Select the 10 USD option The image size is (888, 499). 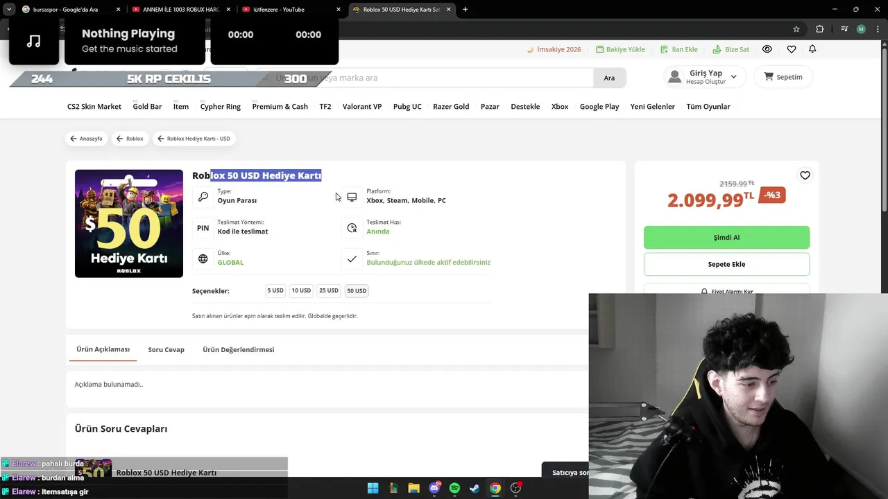coord(301,290)
